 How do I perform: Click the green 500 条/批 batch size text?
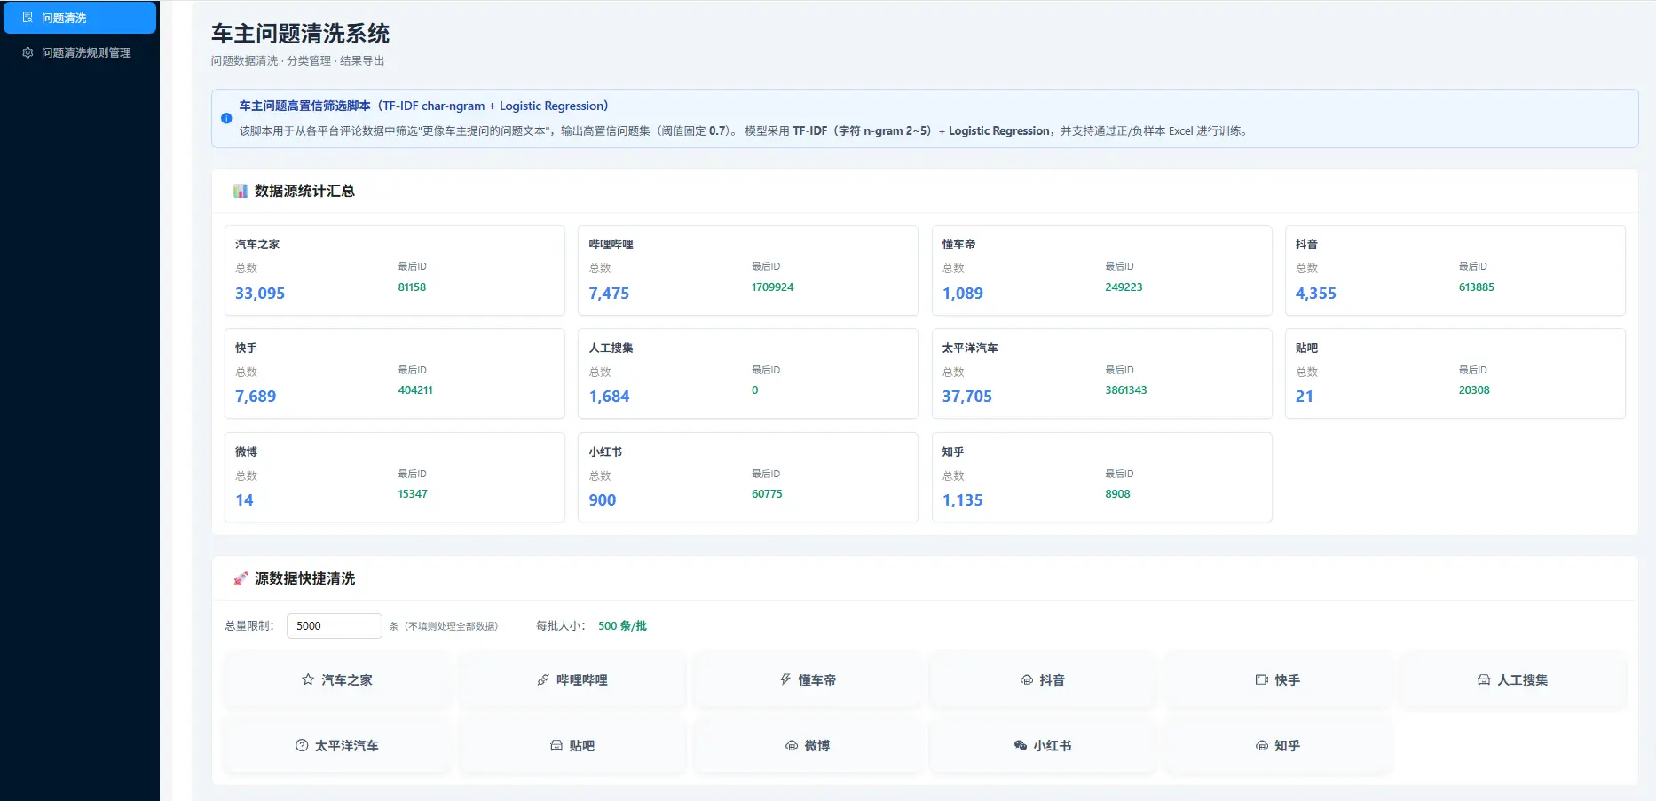pos(623,625)
